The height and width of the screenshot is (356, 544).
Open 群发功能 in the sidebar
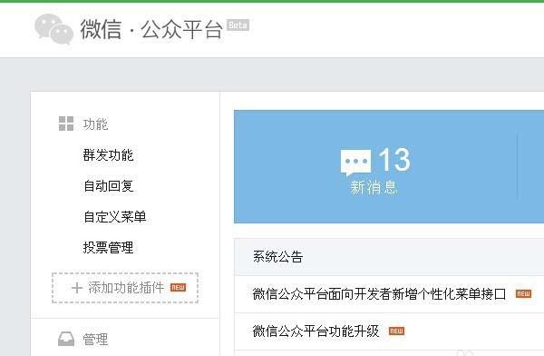(x=108, y=155)
